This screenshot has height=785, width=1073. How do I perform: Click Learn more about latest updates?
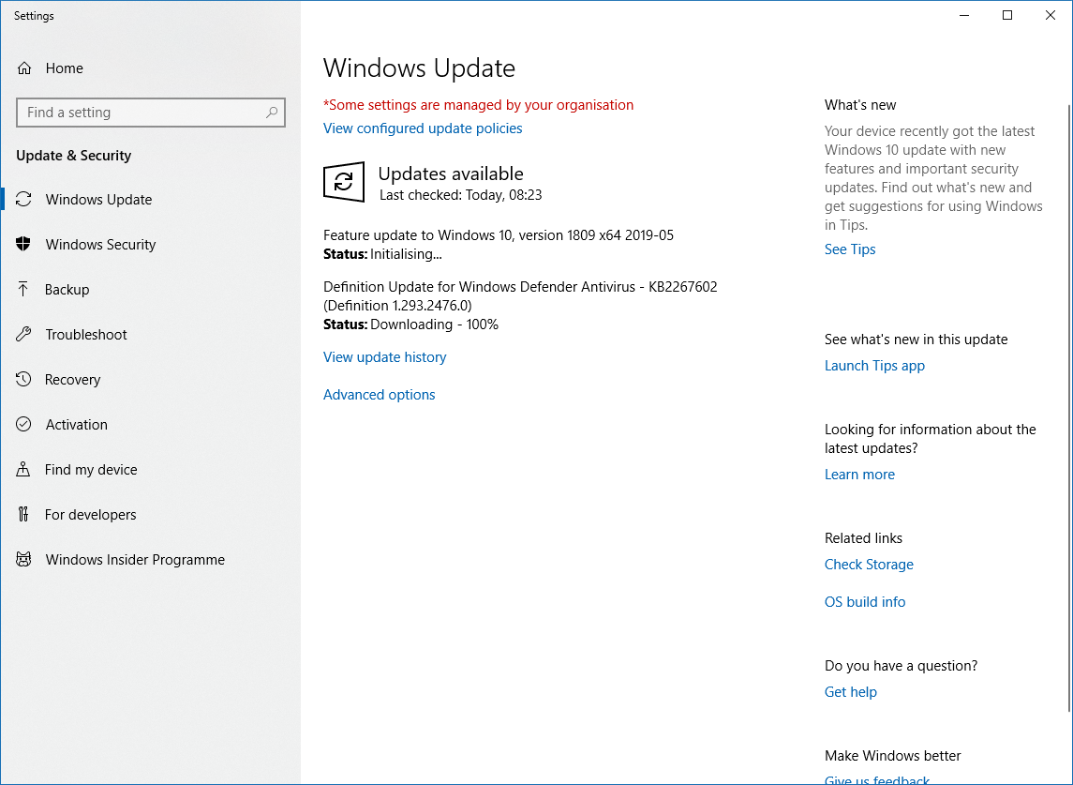click(x=859, y=474)
